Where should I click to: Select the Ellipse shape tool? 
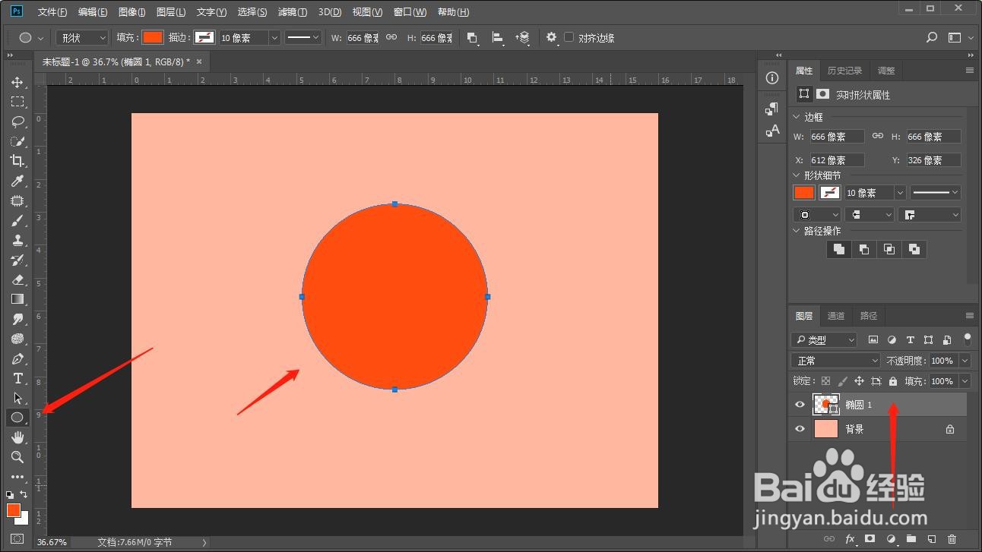point(17,418)
